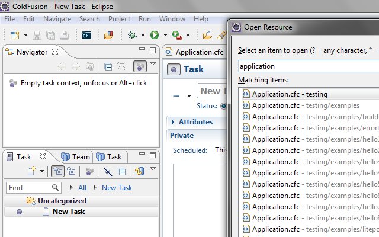Open the priority dropdown arrow in Task editor
Image resolution: width=379 pixels, height=237 pixels.
[x=189, y=96]
